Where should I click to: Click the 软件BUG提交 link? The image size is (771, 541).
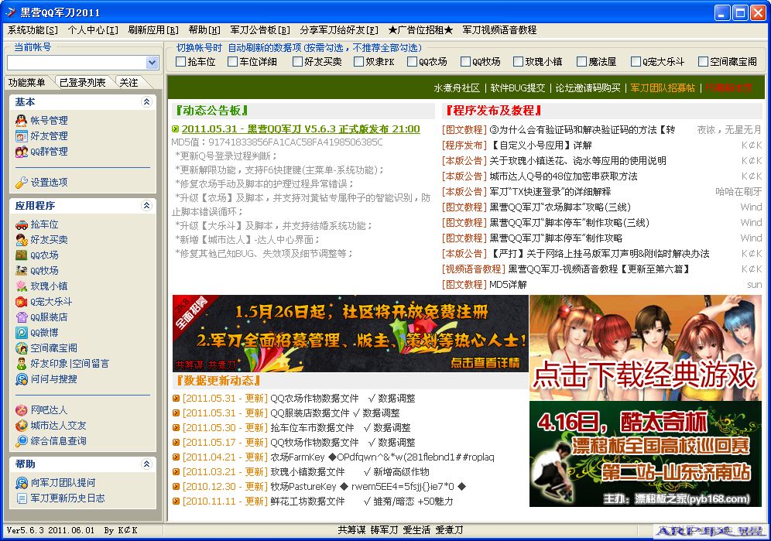[x=518, y=88]
